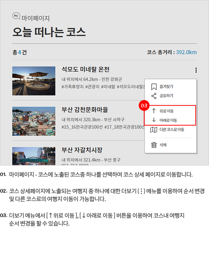Select 즐겨찾기 in the popup menu
209x258 pixels.
tap(166, 87)
